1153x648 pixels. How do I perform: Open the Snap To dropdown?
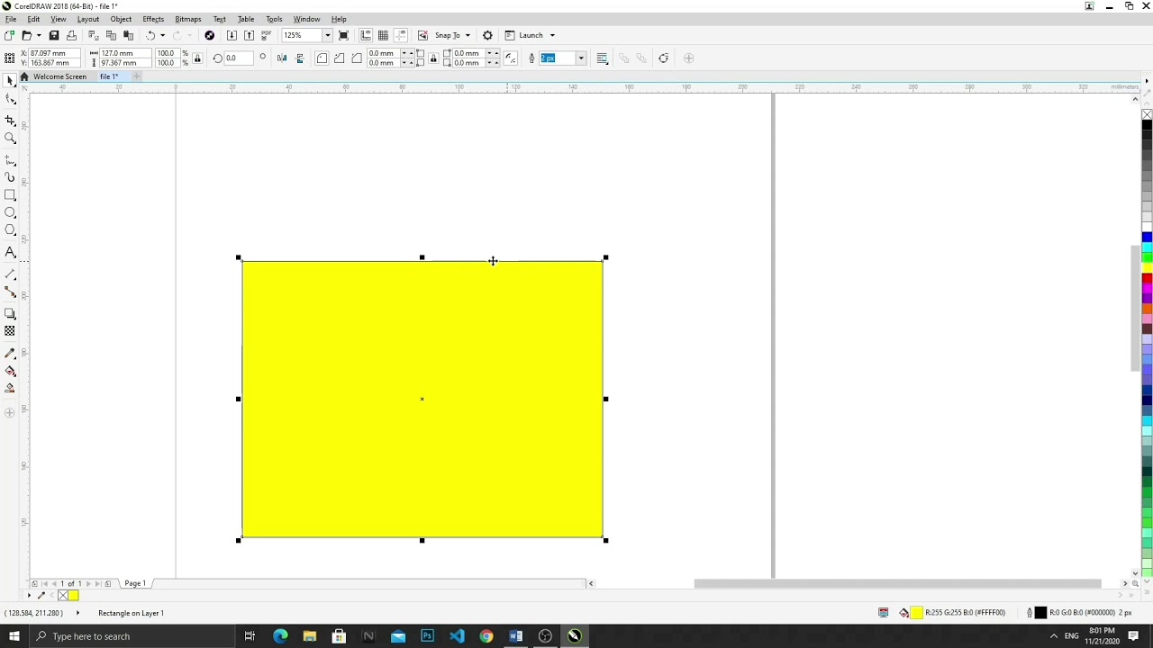[x=467, y=35]
